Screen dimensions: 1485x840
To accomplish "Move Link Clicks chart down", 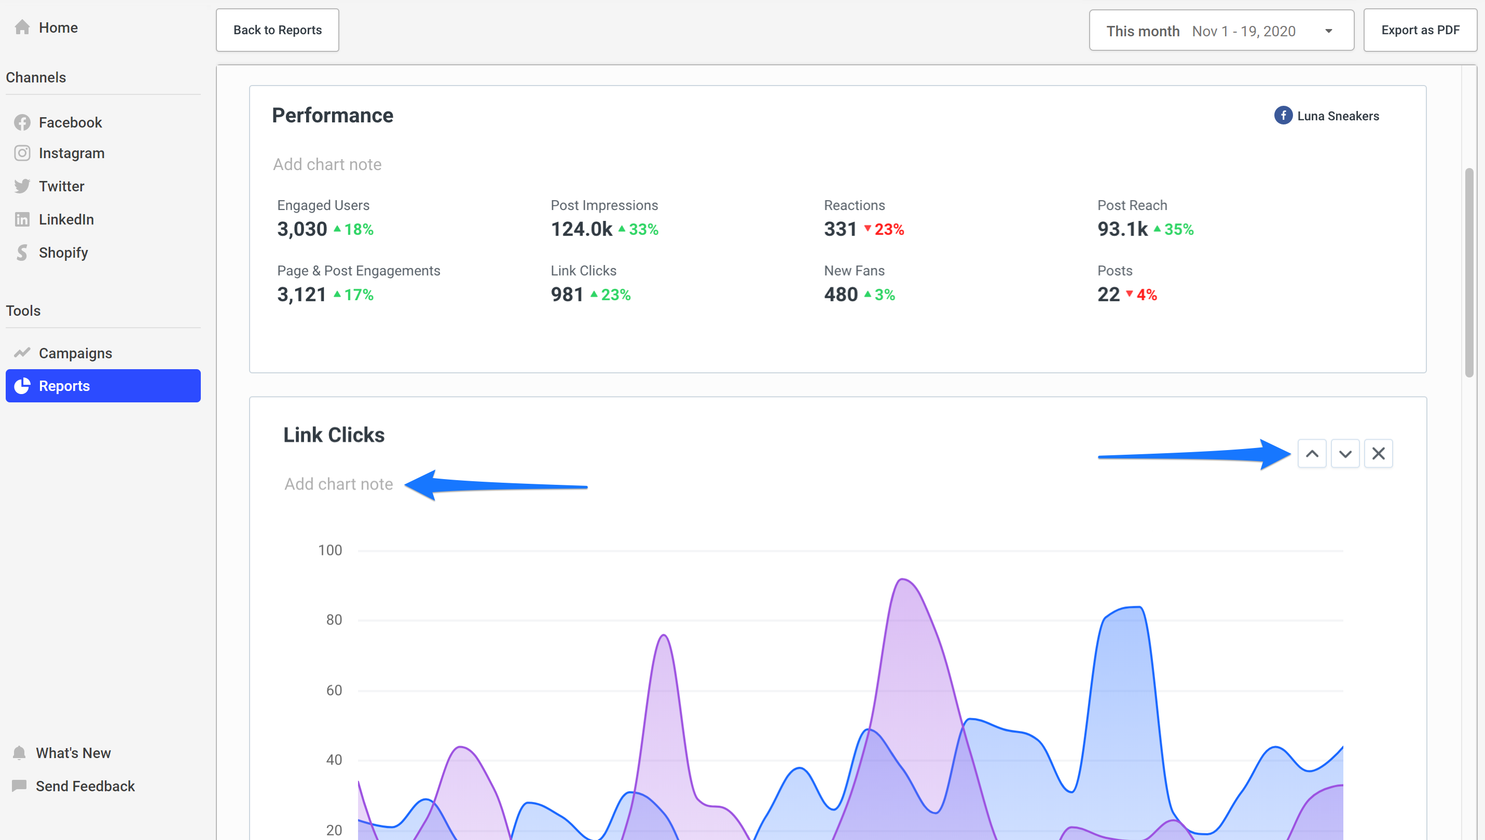I will pyautogui.click(x=1345, y=454).
